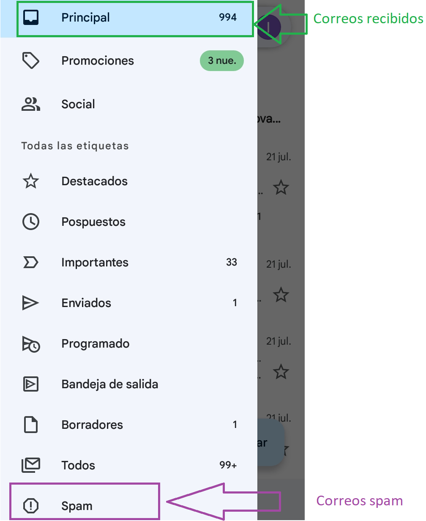Viewport: 426px width, 521px height.
Task: Click the Pospuestos clock icon
Action: point(30,222)
